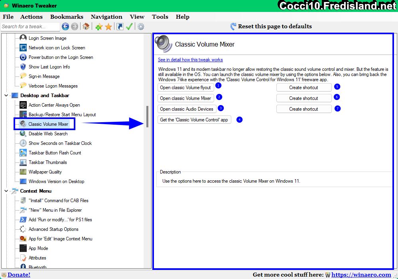Click the Sign-in Message speech bubble icon
This screenshot has height=279, width=398.
pos(23,76)
